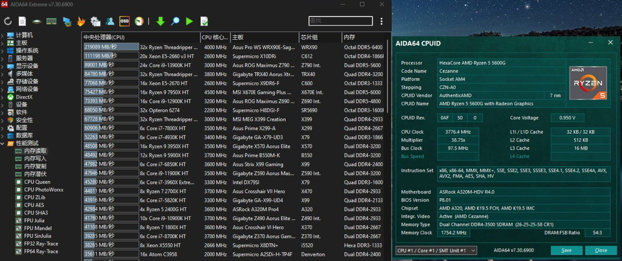Screen dimensions: 622x261
Task: Click the Close button in CPUID window
Action: pyautogui.click(x=601, y=250)
